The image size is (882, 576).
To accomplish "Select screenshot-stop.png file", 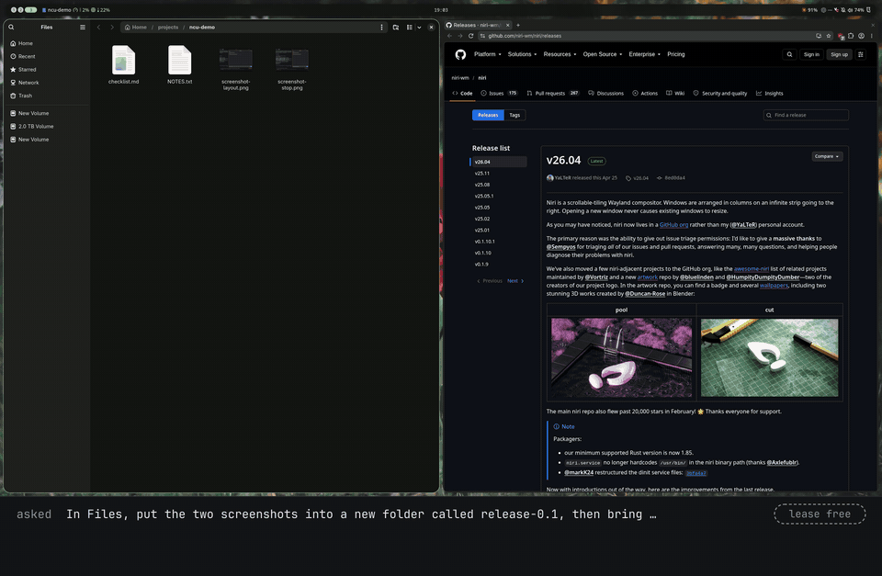I will 292,69.
